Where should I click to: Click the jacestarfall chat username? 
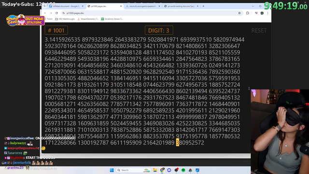pos(21,163)
